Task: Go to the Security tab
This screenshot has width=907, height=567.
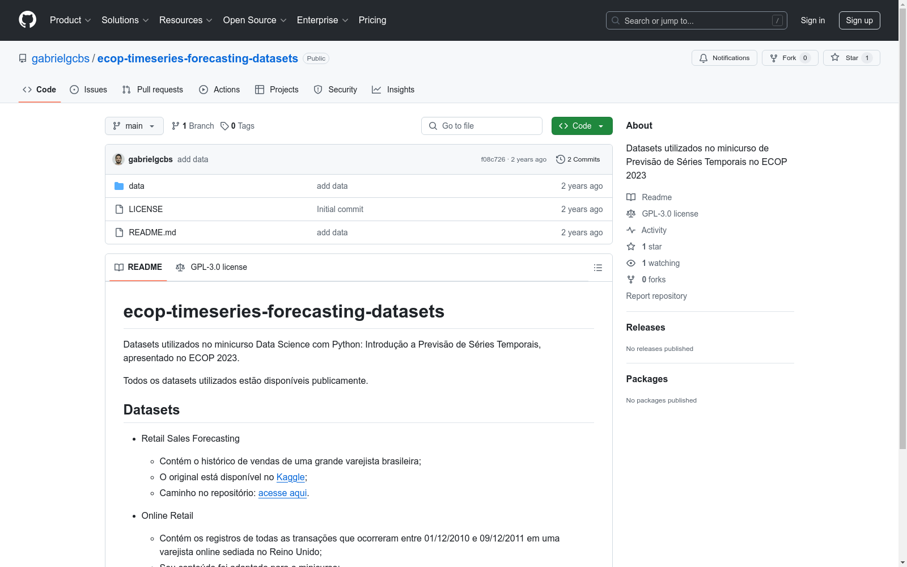Action: coord(336,90)
